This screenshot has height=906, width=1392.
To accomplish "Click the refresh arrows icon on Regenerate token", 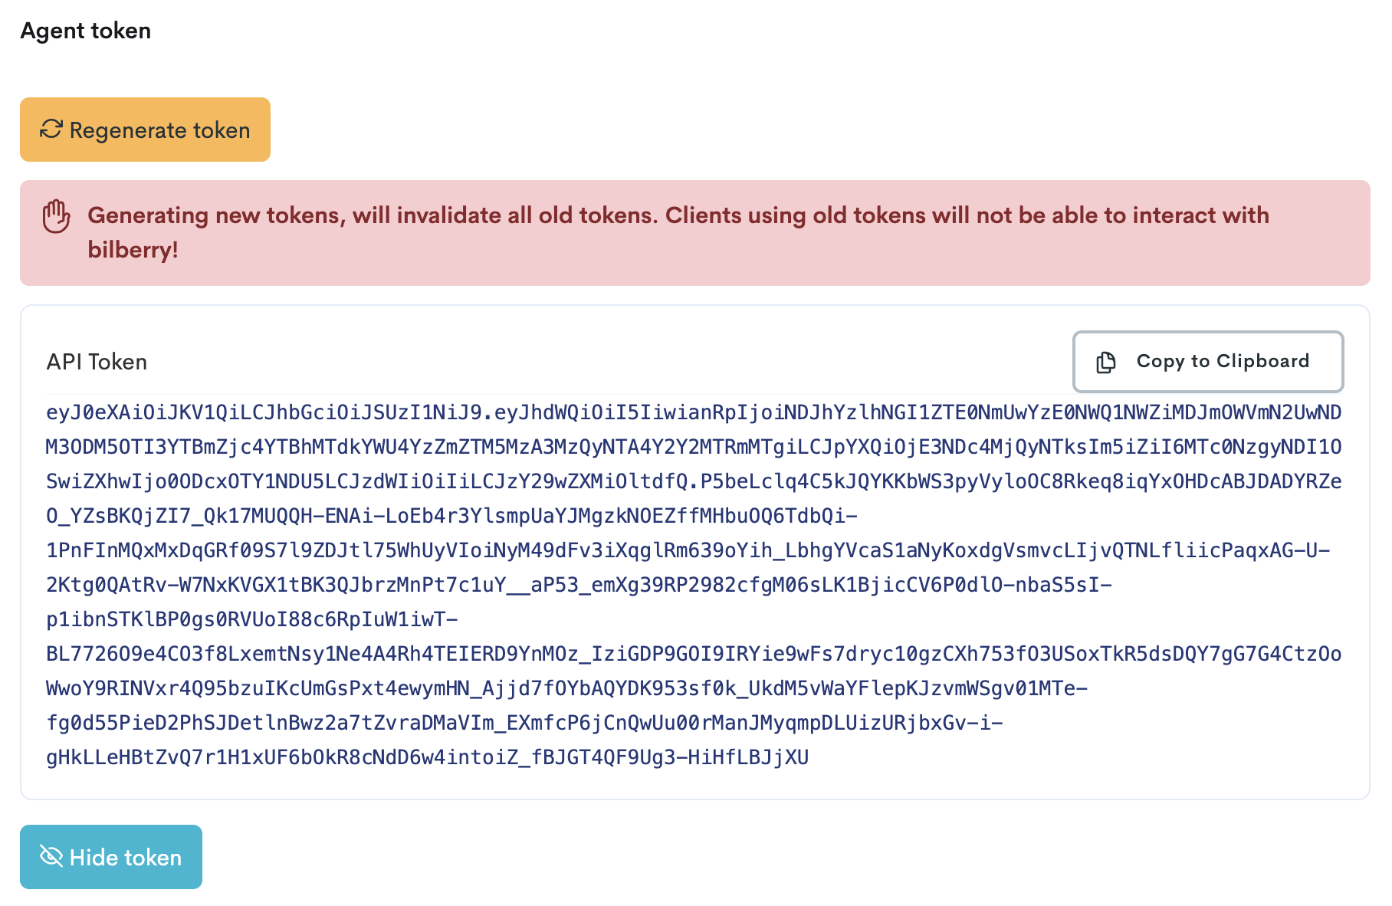I will click(51, 130).
